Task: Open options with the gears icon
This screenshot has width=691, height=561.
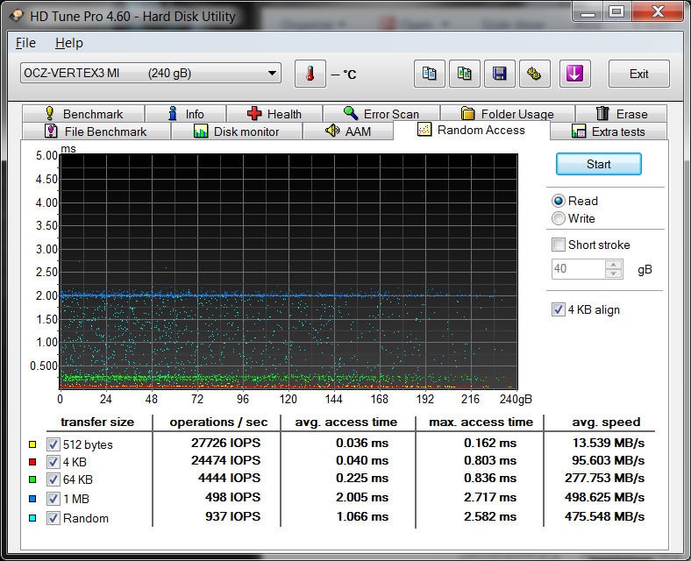Action: tap(535, 74)
